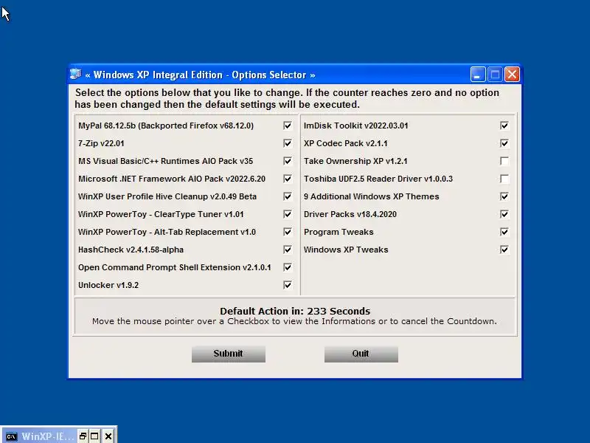Click the XP Codec Pack v2.1.1 label
Screen dimensions: 590x443
click(346, 143)
